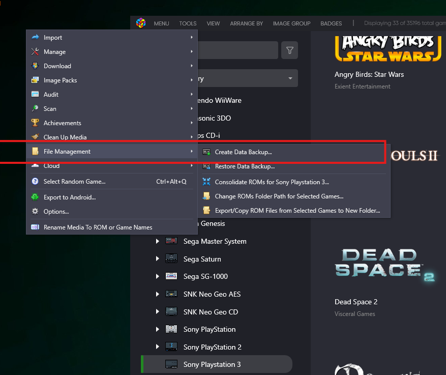Click the Consolidate ROMs arrows icon
Image resolution: width=446 pixels, height=375 pixels.
(x=206, y=182)
